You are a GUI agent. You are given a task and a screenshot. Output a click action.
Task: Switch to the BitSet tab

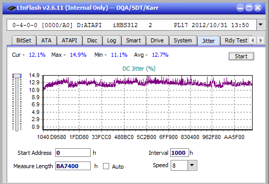pos(24,40)
